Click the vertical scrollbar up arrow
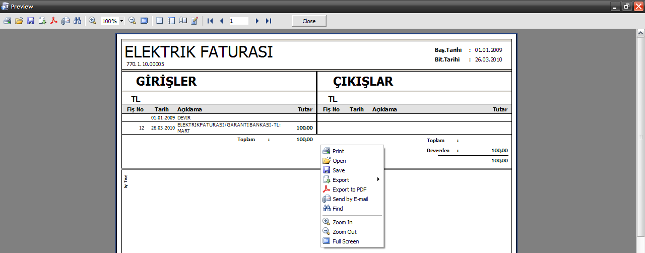This screenshot has height=253, width=645. click(641, 33)
